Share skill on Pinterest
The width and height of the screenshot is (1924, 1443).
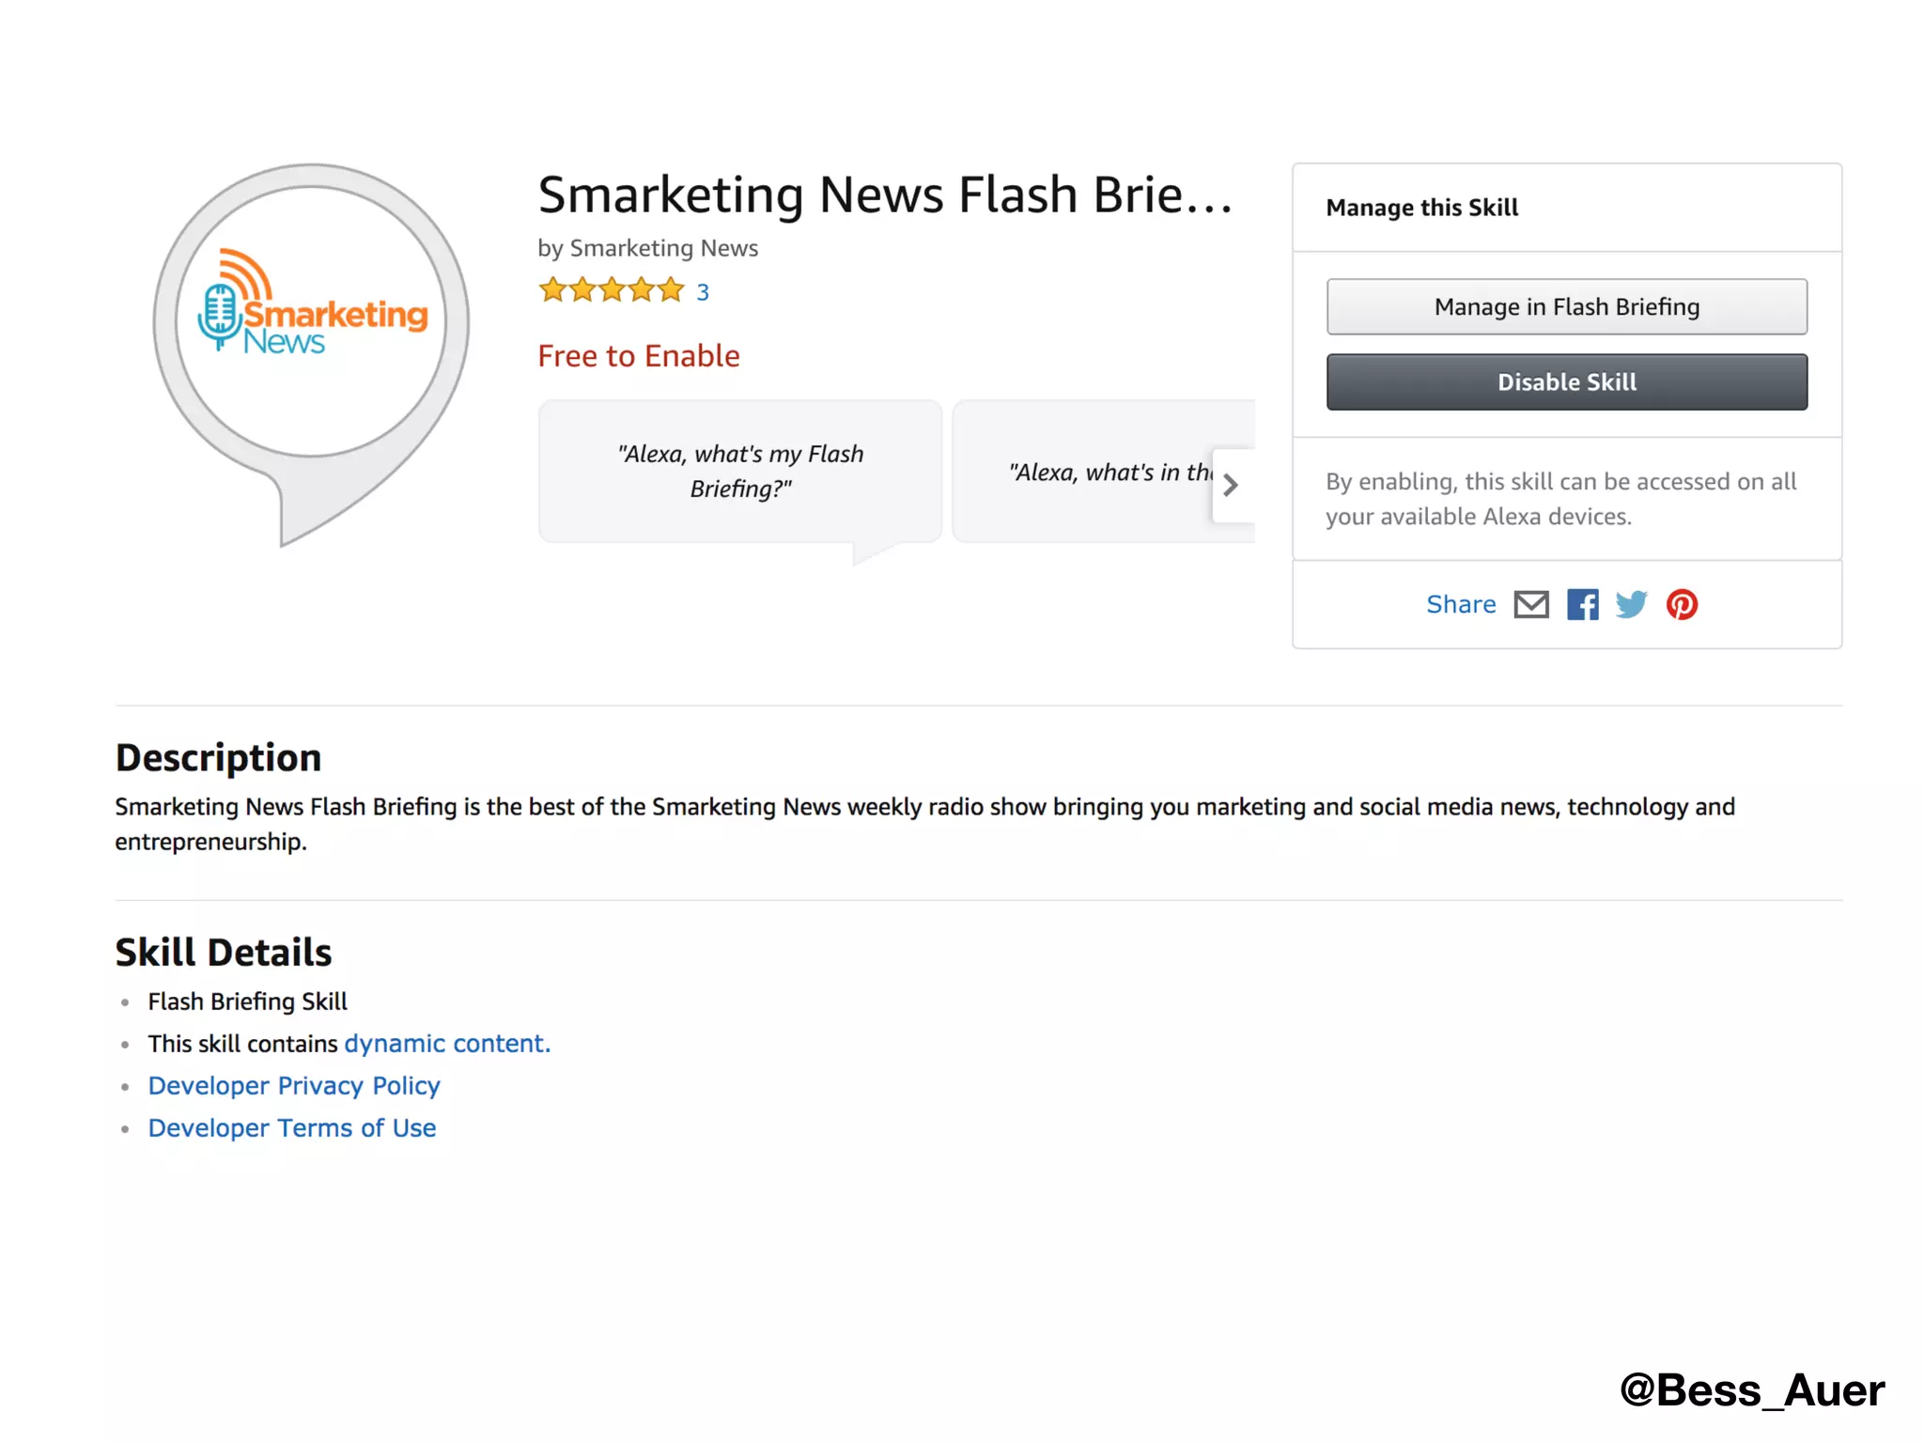(x=1682, y=604)
